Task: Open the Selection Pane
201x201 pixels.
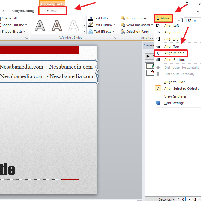Action: [135, 31]
